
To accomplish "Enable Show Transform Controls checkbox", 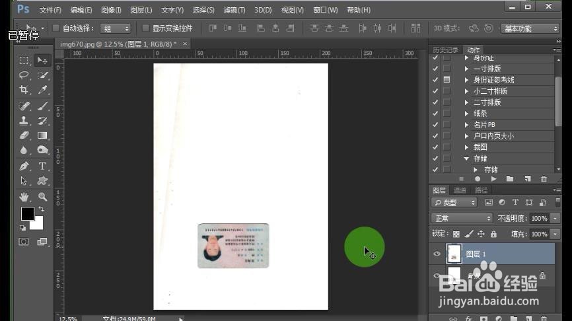I will (145, 28).
